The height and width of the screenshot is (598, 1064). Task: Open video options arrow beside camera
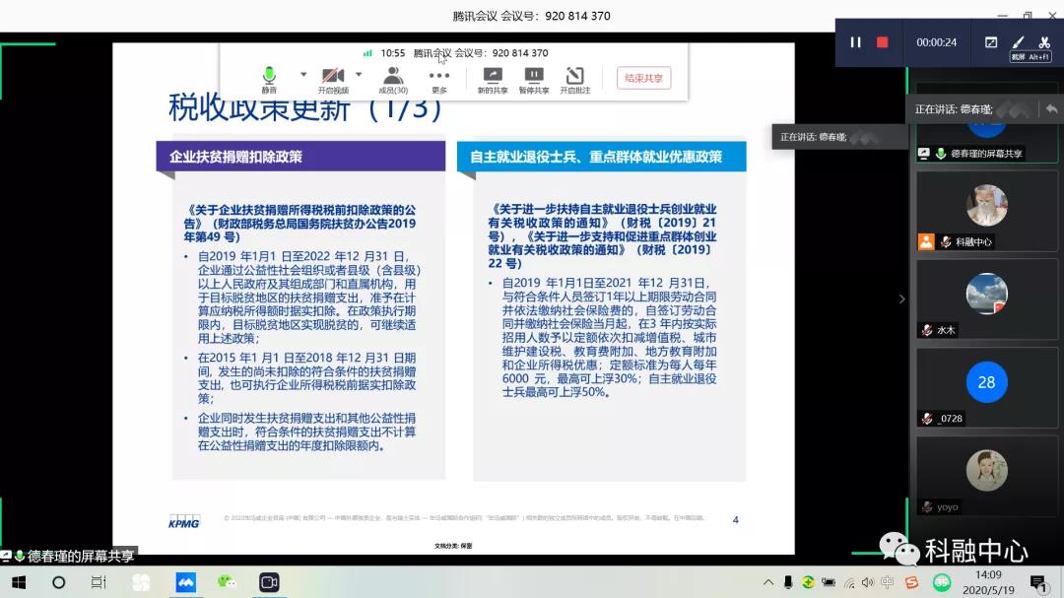click(x=359, y=75)
